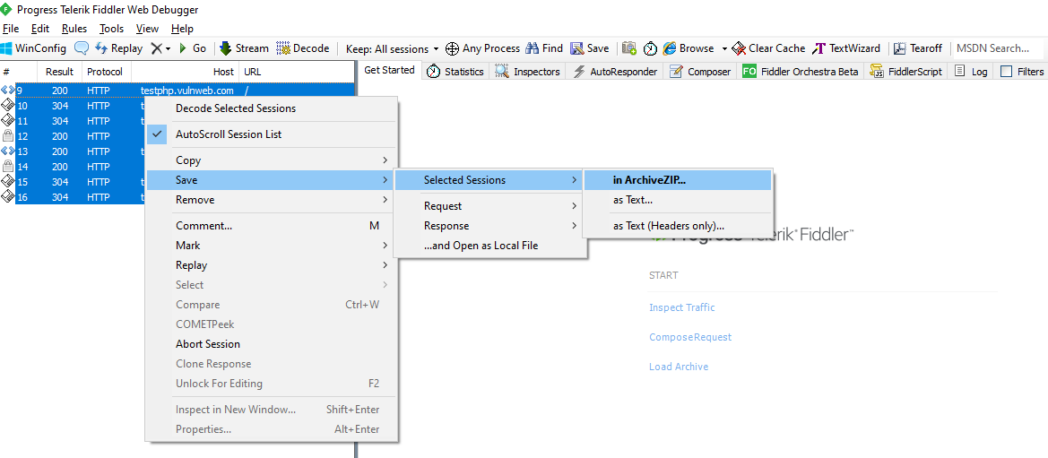Click the camera screenshot icon
1048x458 pixels.
tap(629, 48)
